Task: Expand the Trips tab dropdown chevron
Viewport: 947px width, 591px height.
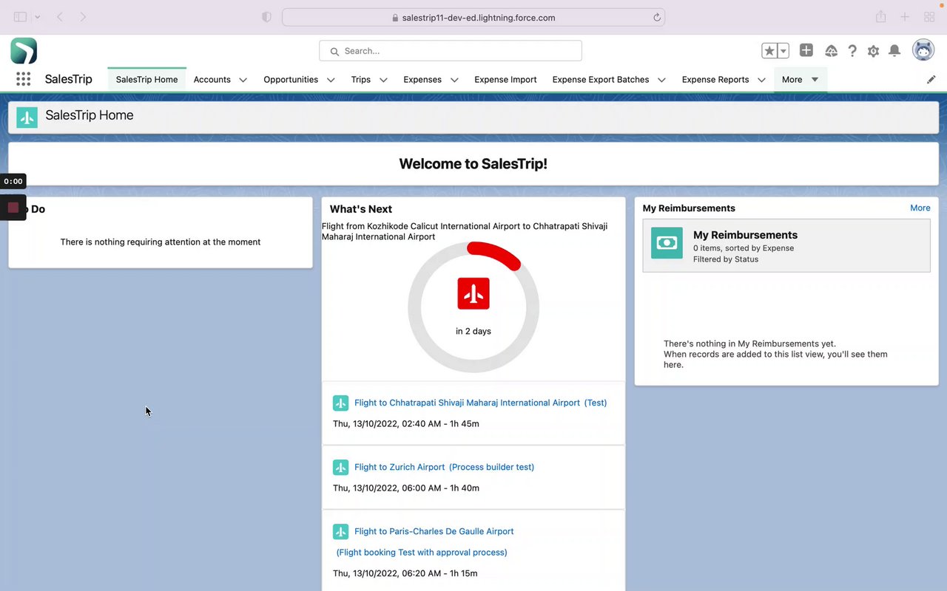Action: pos(383,80)
